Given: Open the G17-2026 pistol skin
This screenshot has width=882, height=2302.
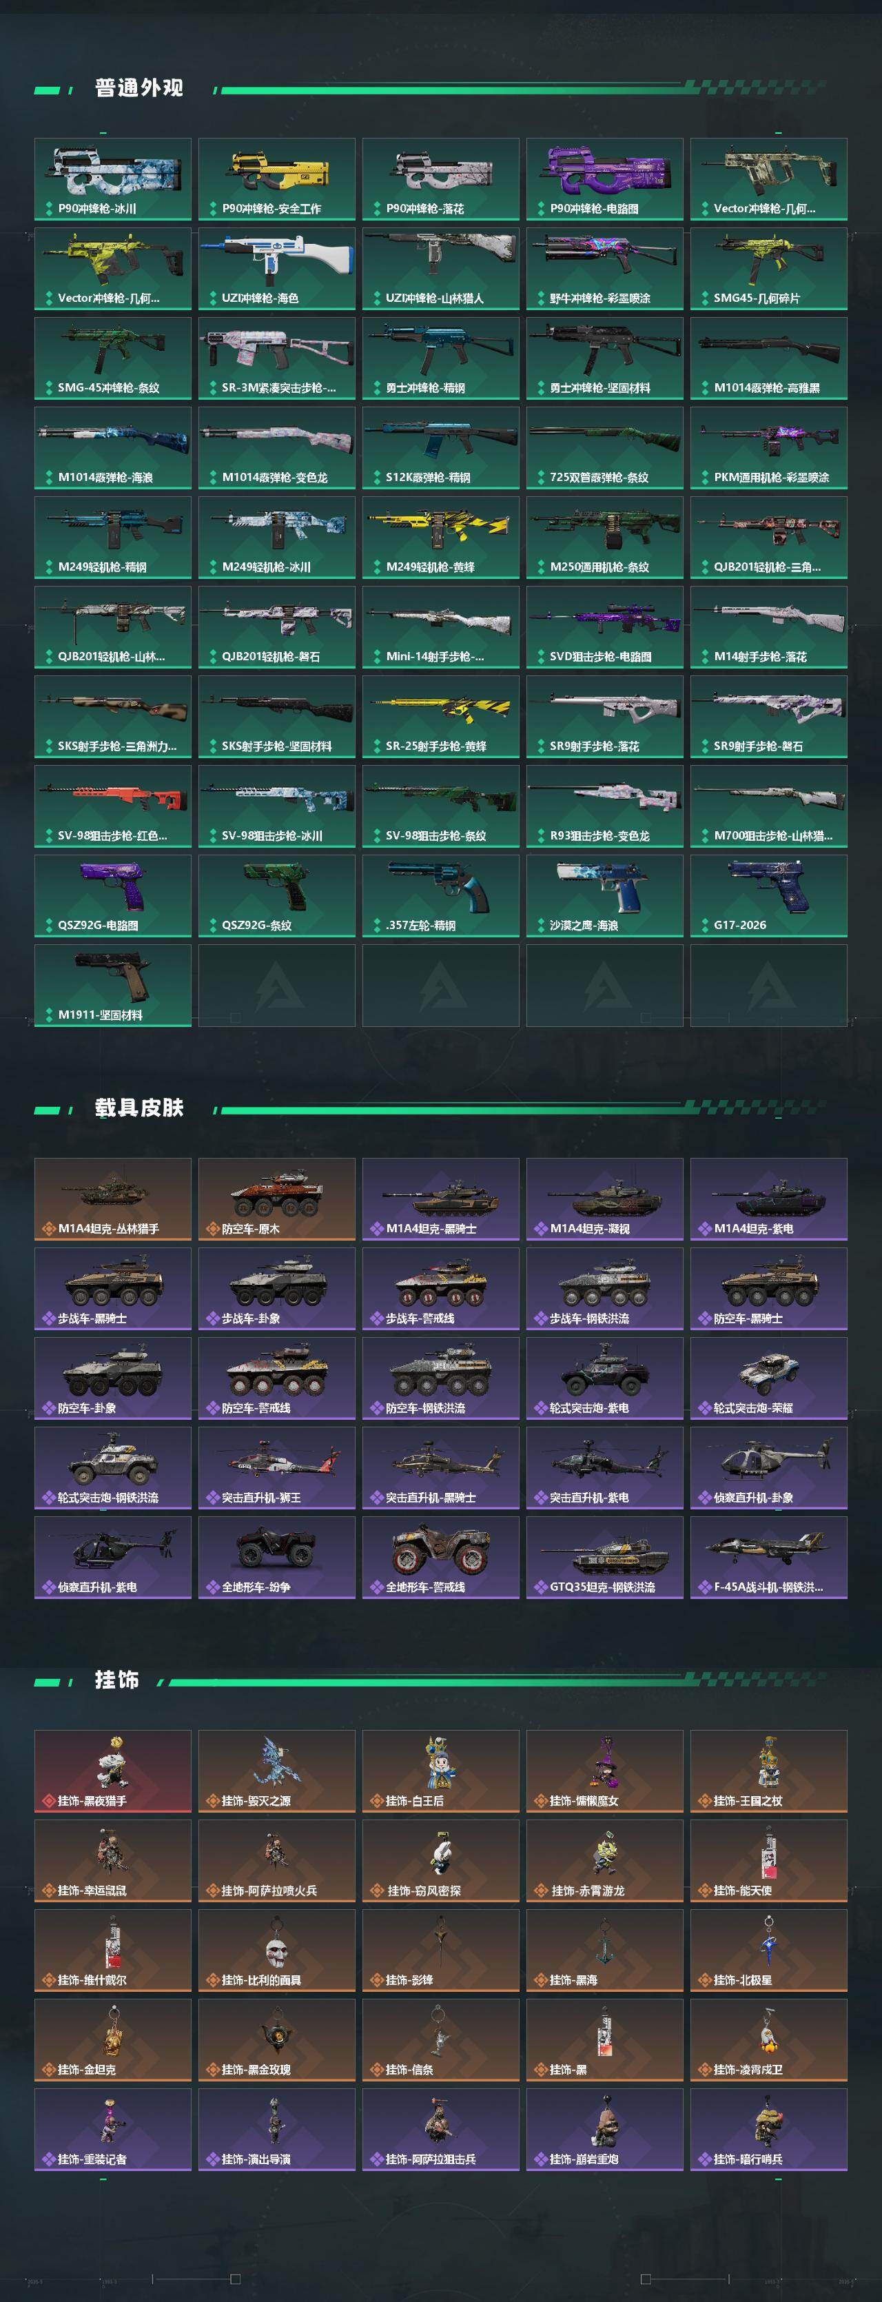Looking at the screenshot, I should [x=768, y=895].
